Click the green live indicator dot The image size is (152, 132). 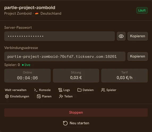pos(23,65)
